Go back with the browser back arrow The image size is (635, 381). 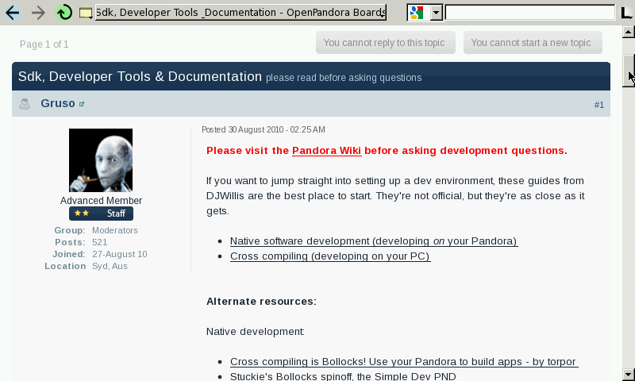click(x=13, y=13)
